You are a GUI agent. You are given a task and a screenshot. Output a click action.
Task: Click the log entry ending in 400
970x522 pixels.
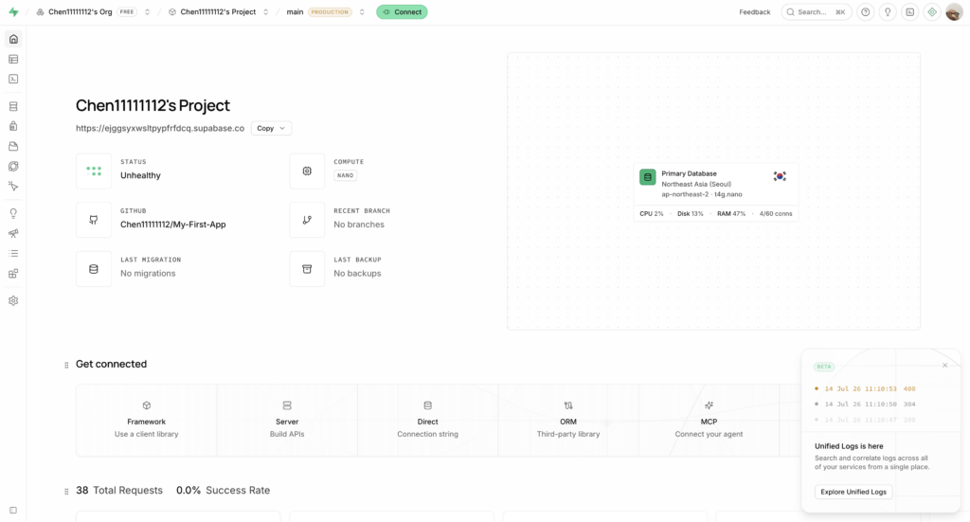(866, 389)
